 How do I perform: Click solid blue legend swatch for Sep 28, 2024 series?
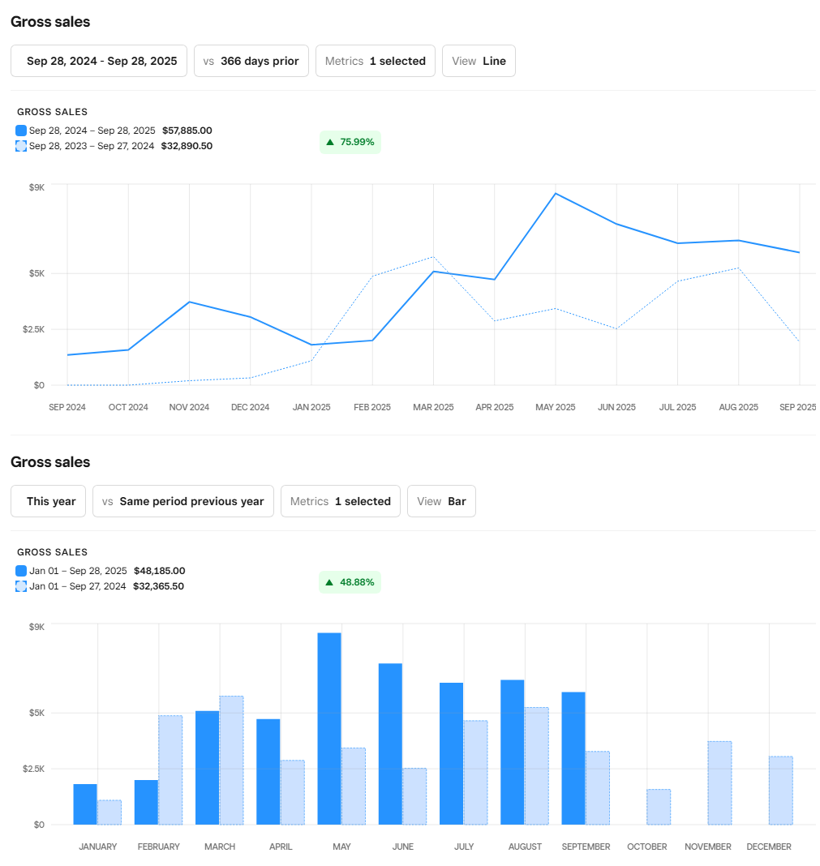pyautogui.click(x=21, y=131)
